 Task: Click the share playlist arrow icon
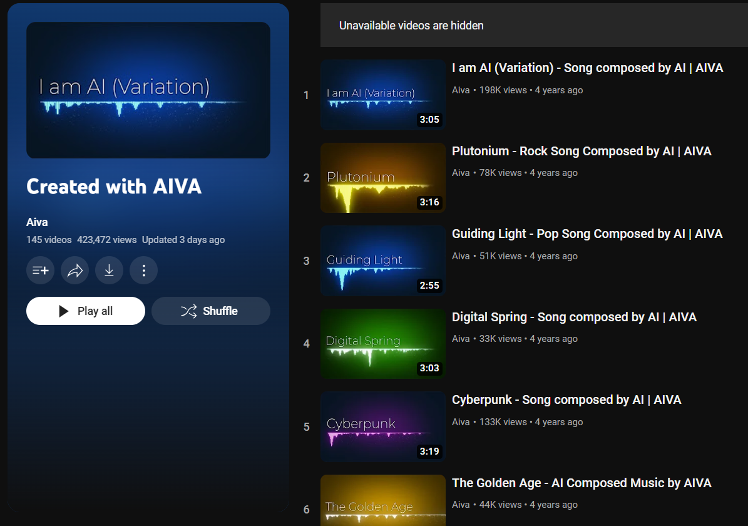point(74,271)
